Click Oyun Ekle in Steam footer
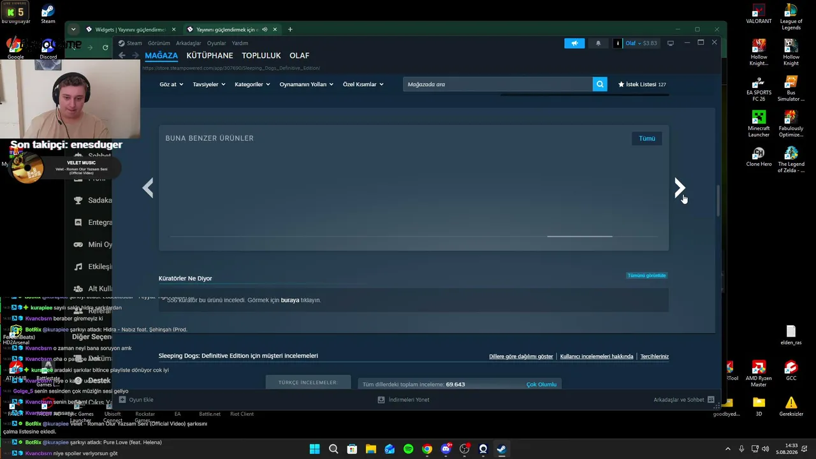The image size is (816, 459). [136, 400]
